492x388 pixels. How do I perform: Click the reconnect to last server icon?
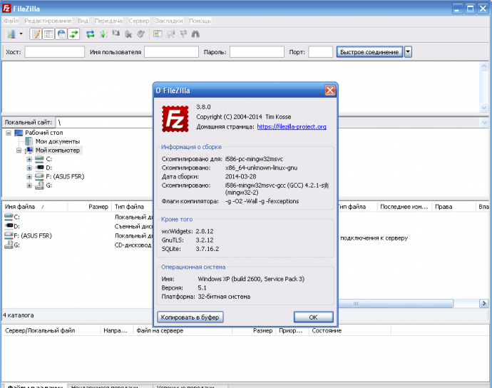click(141, 34)
